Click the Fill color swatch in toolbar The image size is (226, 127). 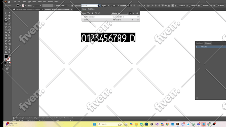pos(6,56)
